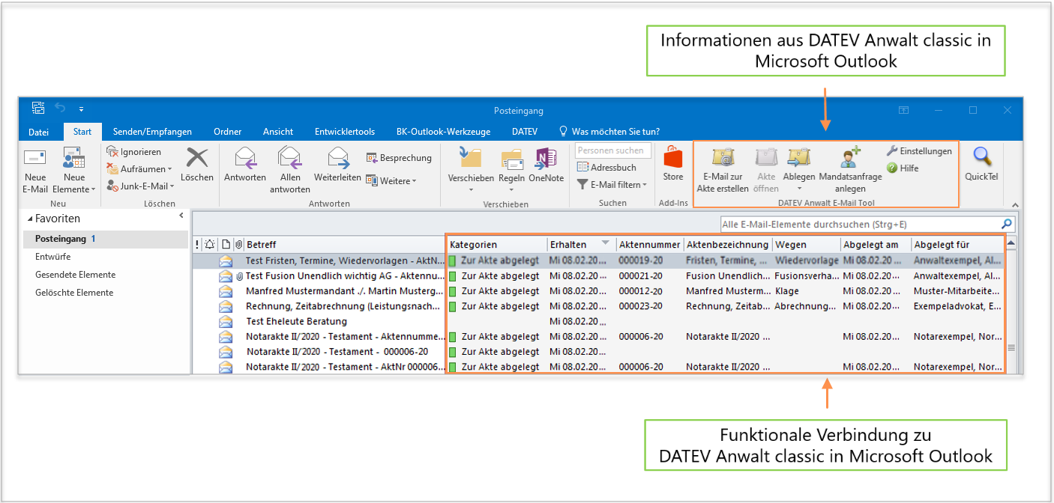Open DATEV Hilfe
This screenshot has width=1054, height=503.
pos(903,168)
